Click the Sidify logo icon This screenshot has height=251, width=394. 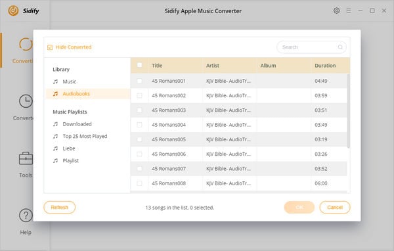pos(13,11)
